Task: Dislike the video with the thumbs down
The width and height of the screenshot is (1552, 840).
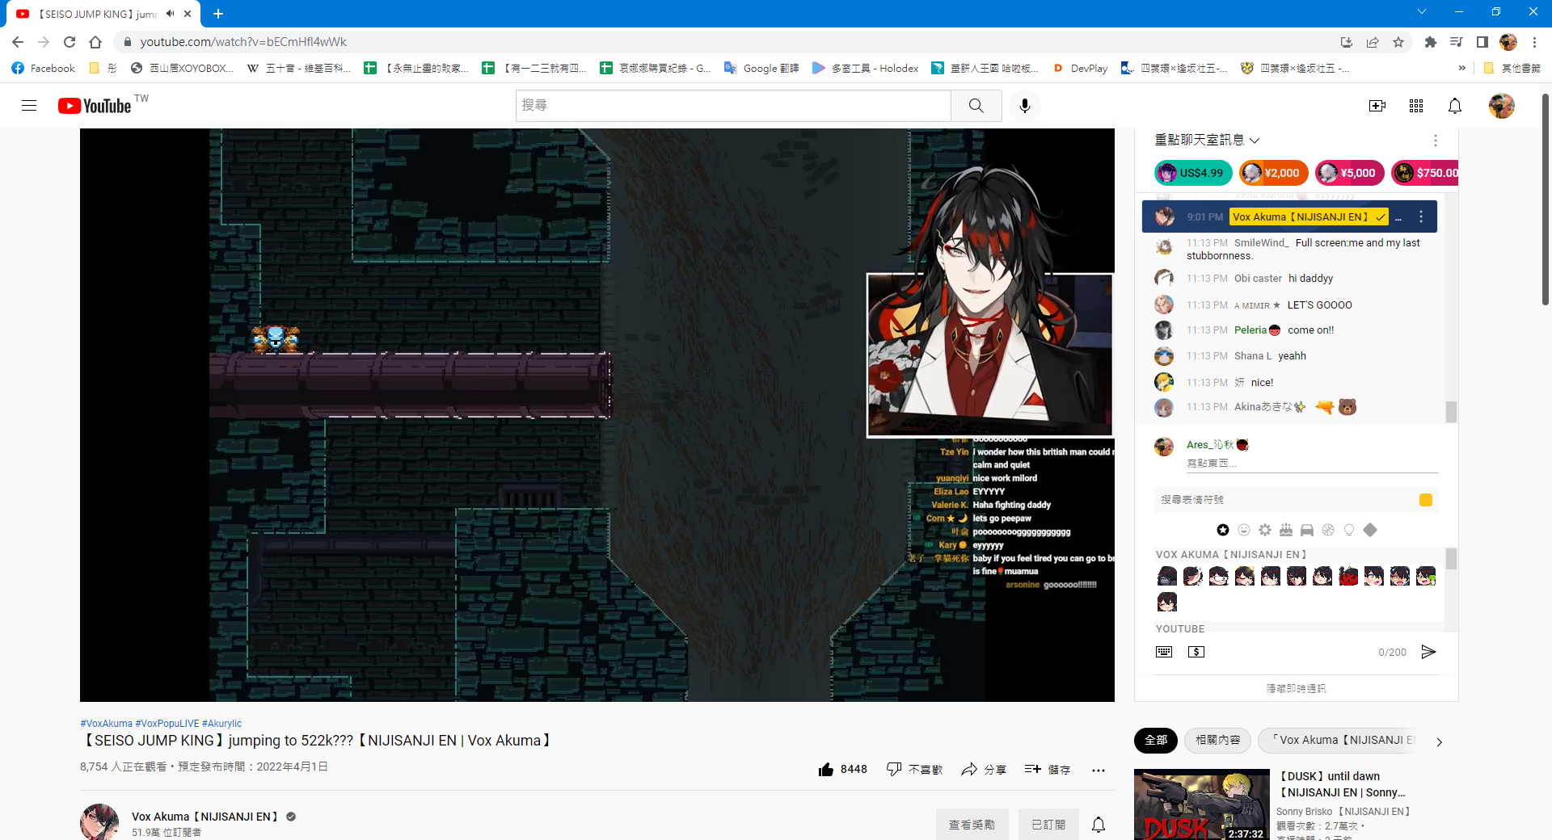Action: pyautogui.click(x=914, y=770)
